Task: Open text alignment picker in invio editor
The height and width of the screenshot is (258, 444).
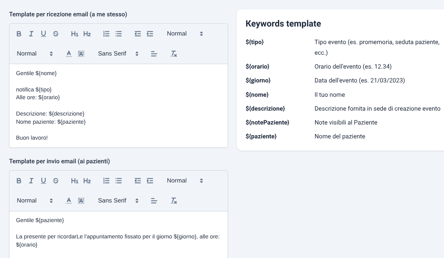Action: [x=154, y=200]
